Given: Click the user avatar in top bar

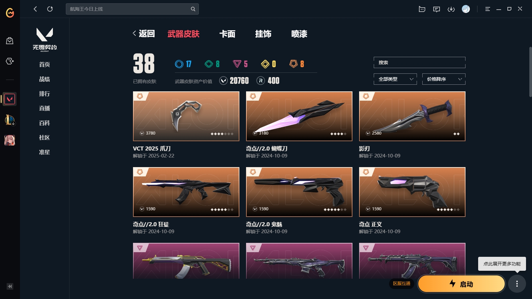Looking at the screenshot, I should pos(466,9).
